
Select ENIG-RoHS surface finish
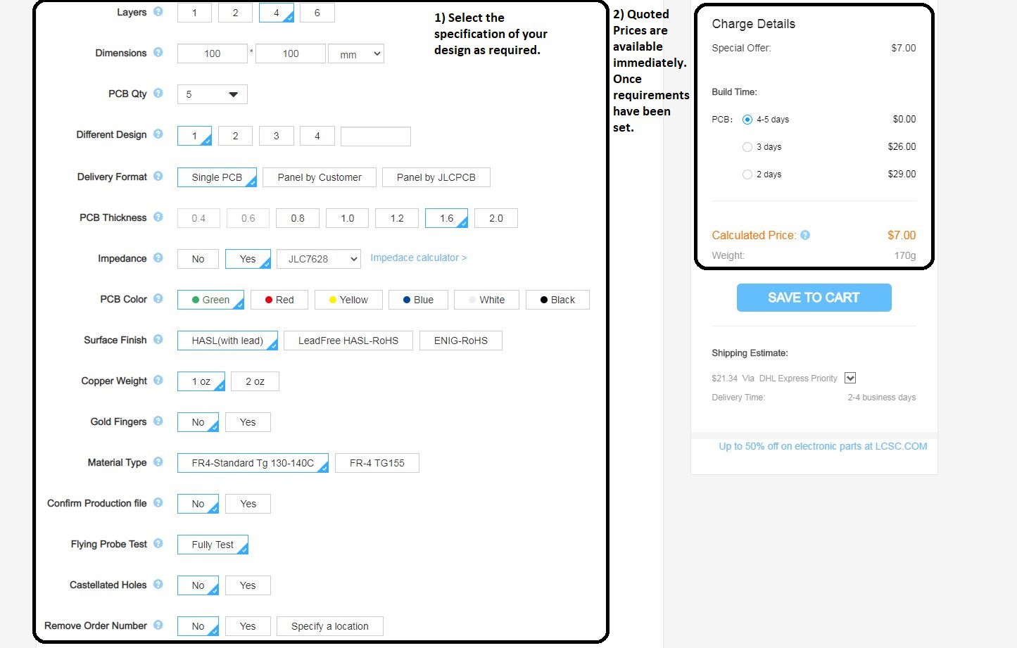pyautogui.click(x=461, y=341)
